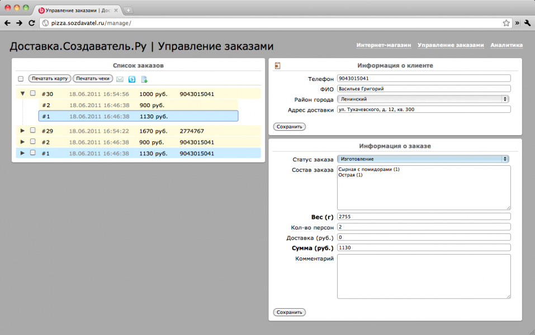This screenshot has height=335, width=535.
Task: Go back using the browser back arrow
Action: click(7, 23)
